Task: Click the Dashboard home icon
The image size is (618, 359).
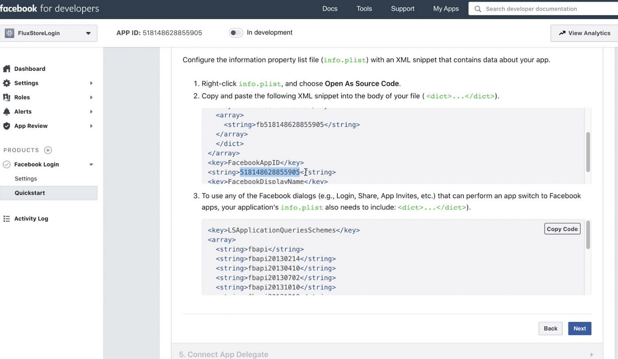Action: [7, 69]
